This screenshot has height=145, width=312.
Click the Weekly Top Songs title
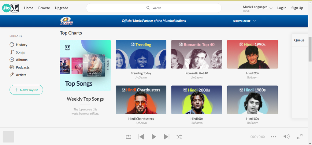85,99
